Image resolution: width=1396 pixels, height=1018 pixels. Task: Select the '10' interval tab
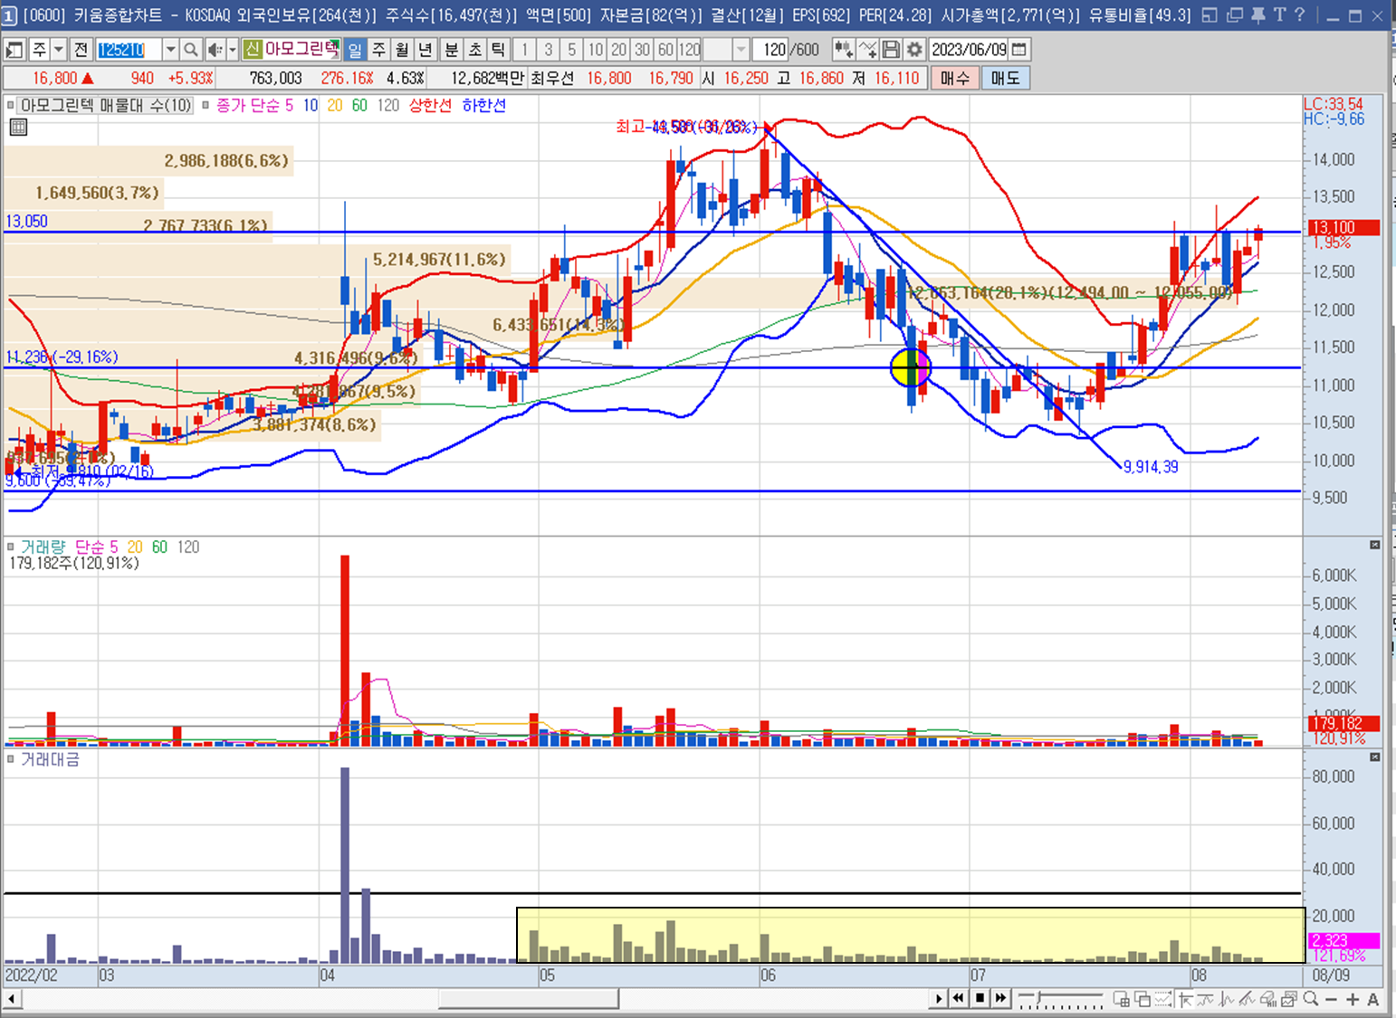point(595,50)
